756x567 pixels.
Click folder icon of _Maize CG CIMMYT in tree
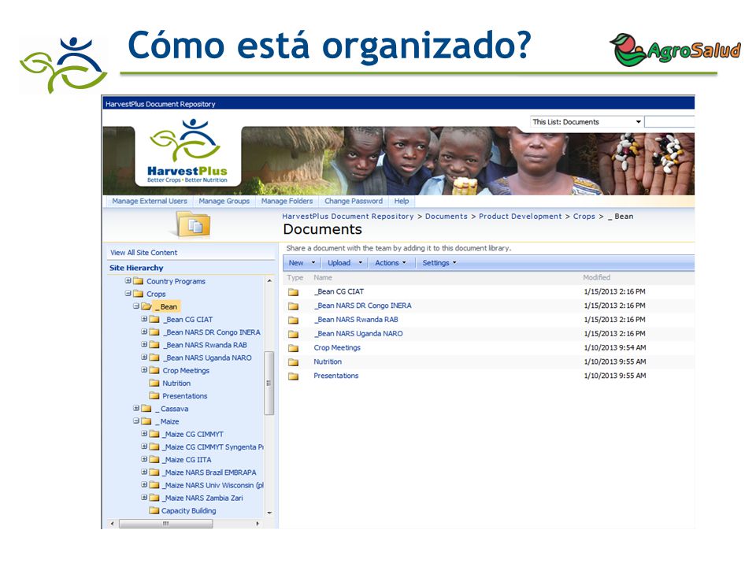(x=154, y=434)
